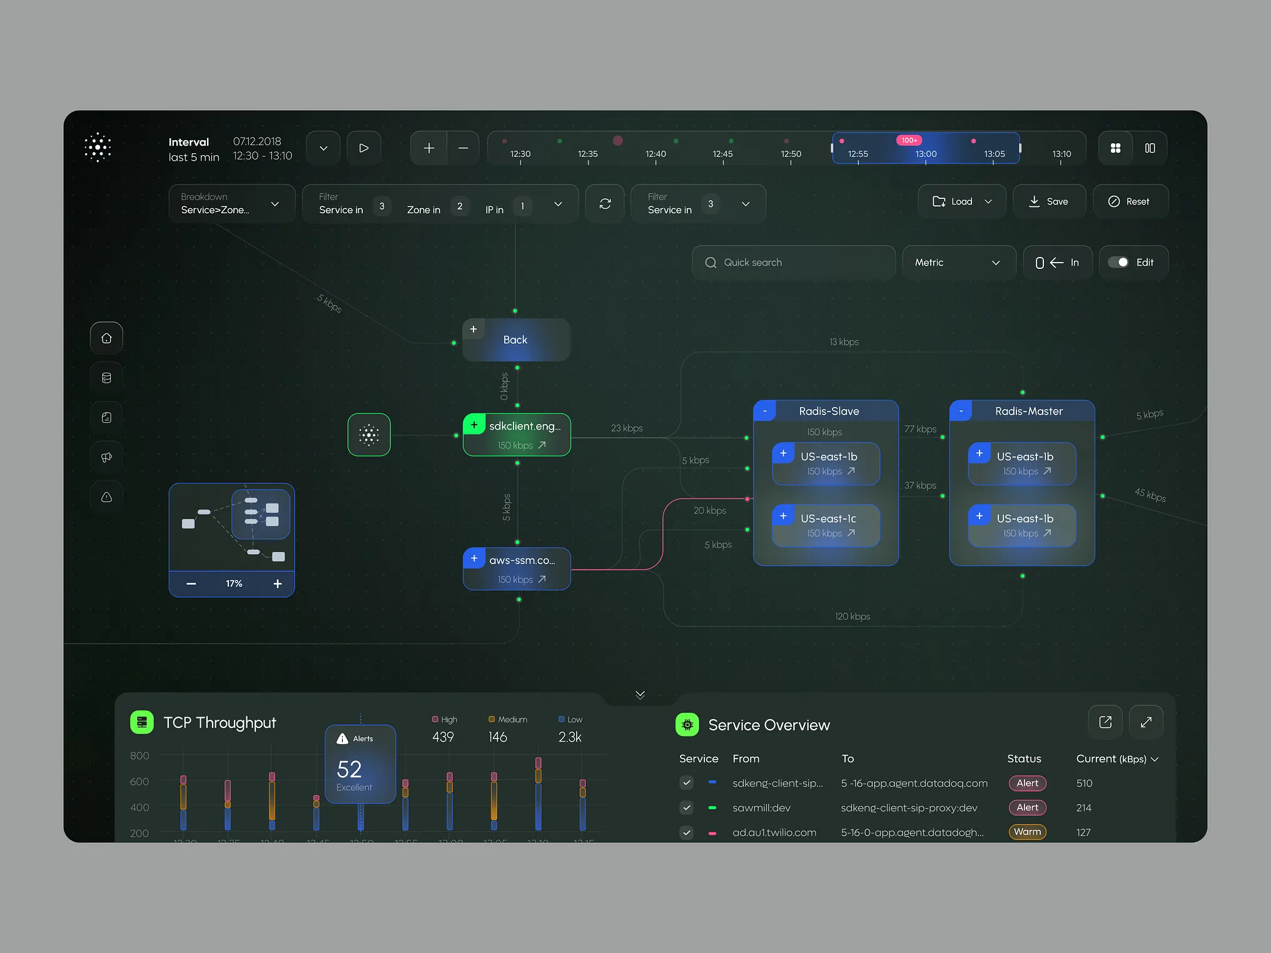Open the documents page from the sidebar
The image size is (1271, 953).
[106, 417]
